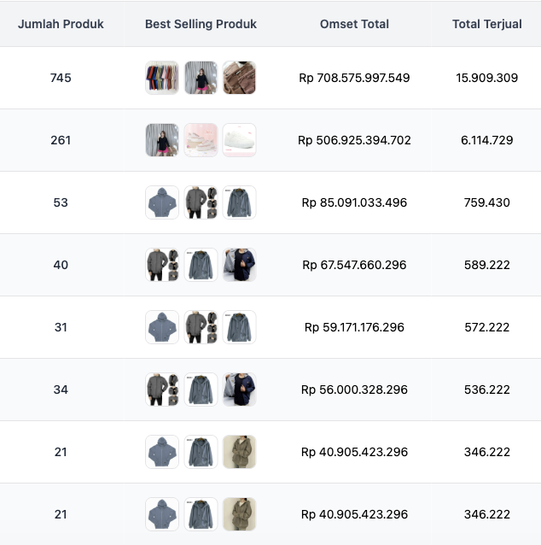Select the Best Selling Produk column header
541x545 pixels.
pyautogui.click(x=201, y=24)
